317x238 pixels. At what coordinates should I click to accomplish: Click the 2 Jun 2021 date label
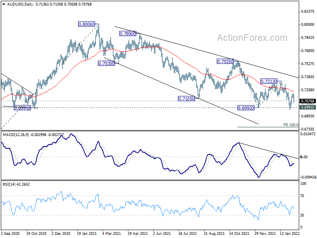[x=162, y=233]
